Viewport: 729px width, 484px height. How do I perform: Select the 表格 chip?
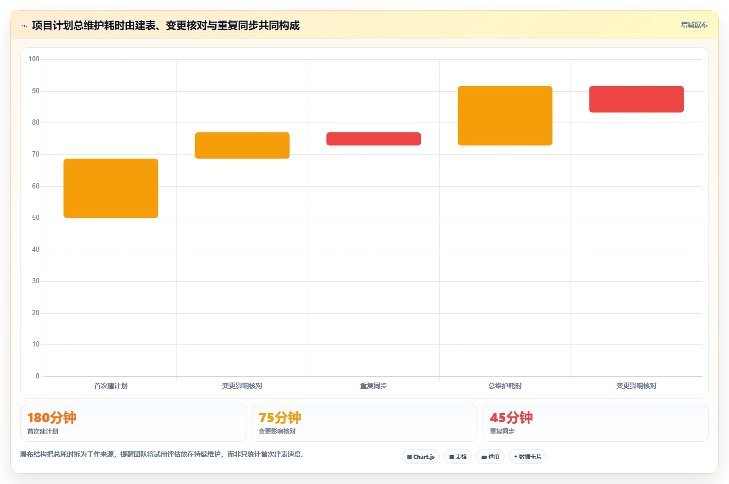(458, 457)
